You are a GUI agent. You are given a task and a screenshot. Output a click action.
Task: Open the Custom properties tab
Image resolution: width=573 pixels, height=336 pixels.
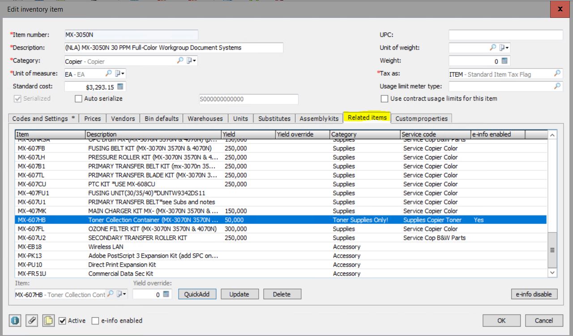pyautogui.click(x=422, y=119)
